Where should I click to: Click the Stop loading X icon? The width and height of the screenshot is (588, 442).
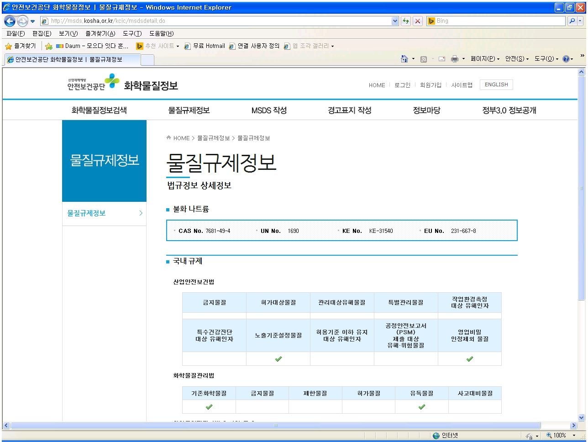tap(417, 21)
